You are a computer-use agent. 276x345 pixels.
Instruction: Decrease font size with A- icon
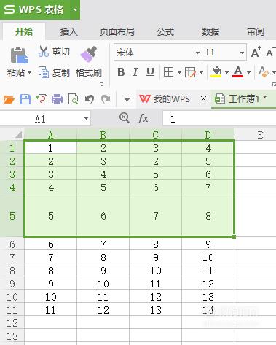click(x=271, y=52)
